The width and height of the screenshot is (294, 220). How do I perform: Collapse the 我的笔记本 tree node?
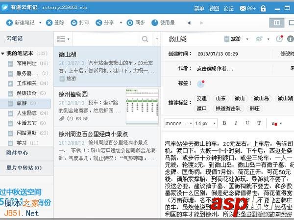[2, 54]
